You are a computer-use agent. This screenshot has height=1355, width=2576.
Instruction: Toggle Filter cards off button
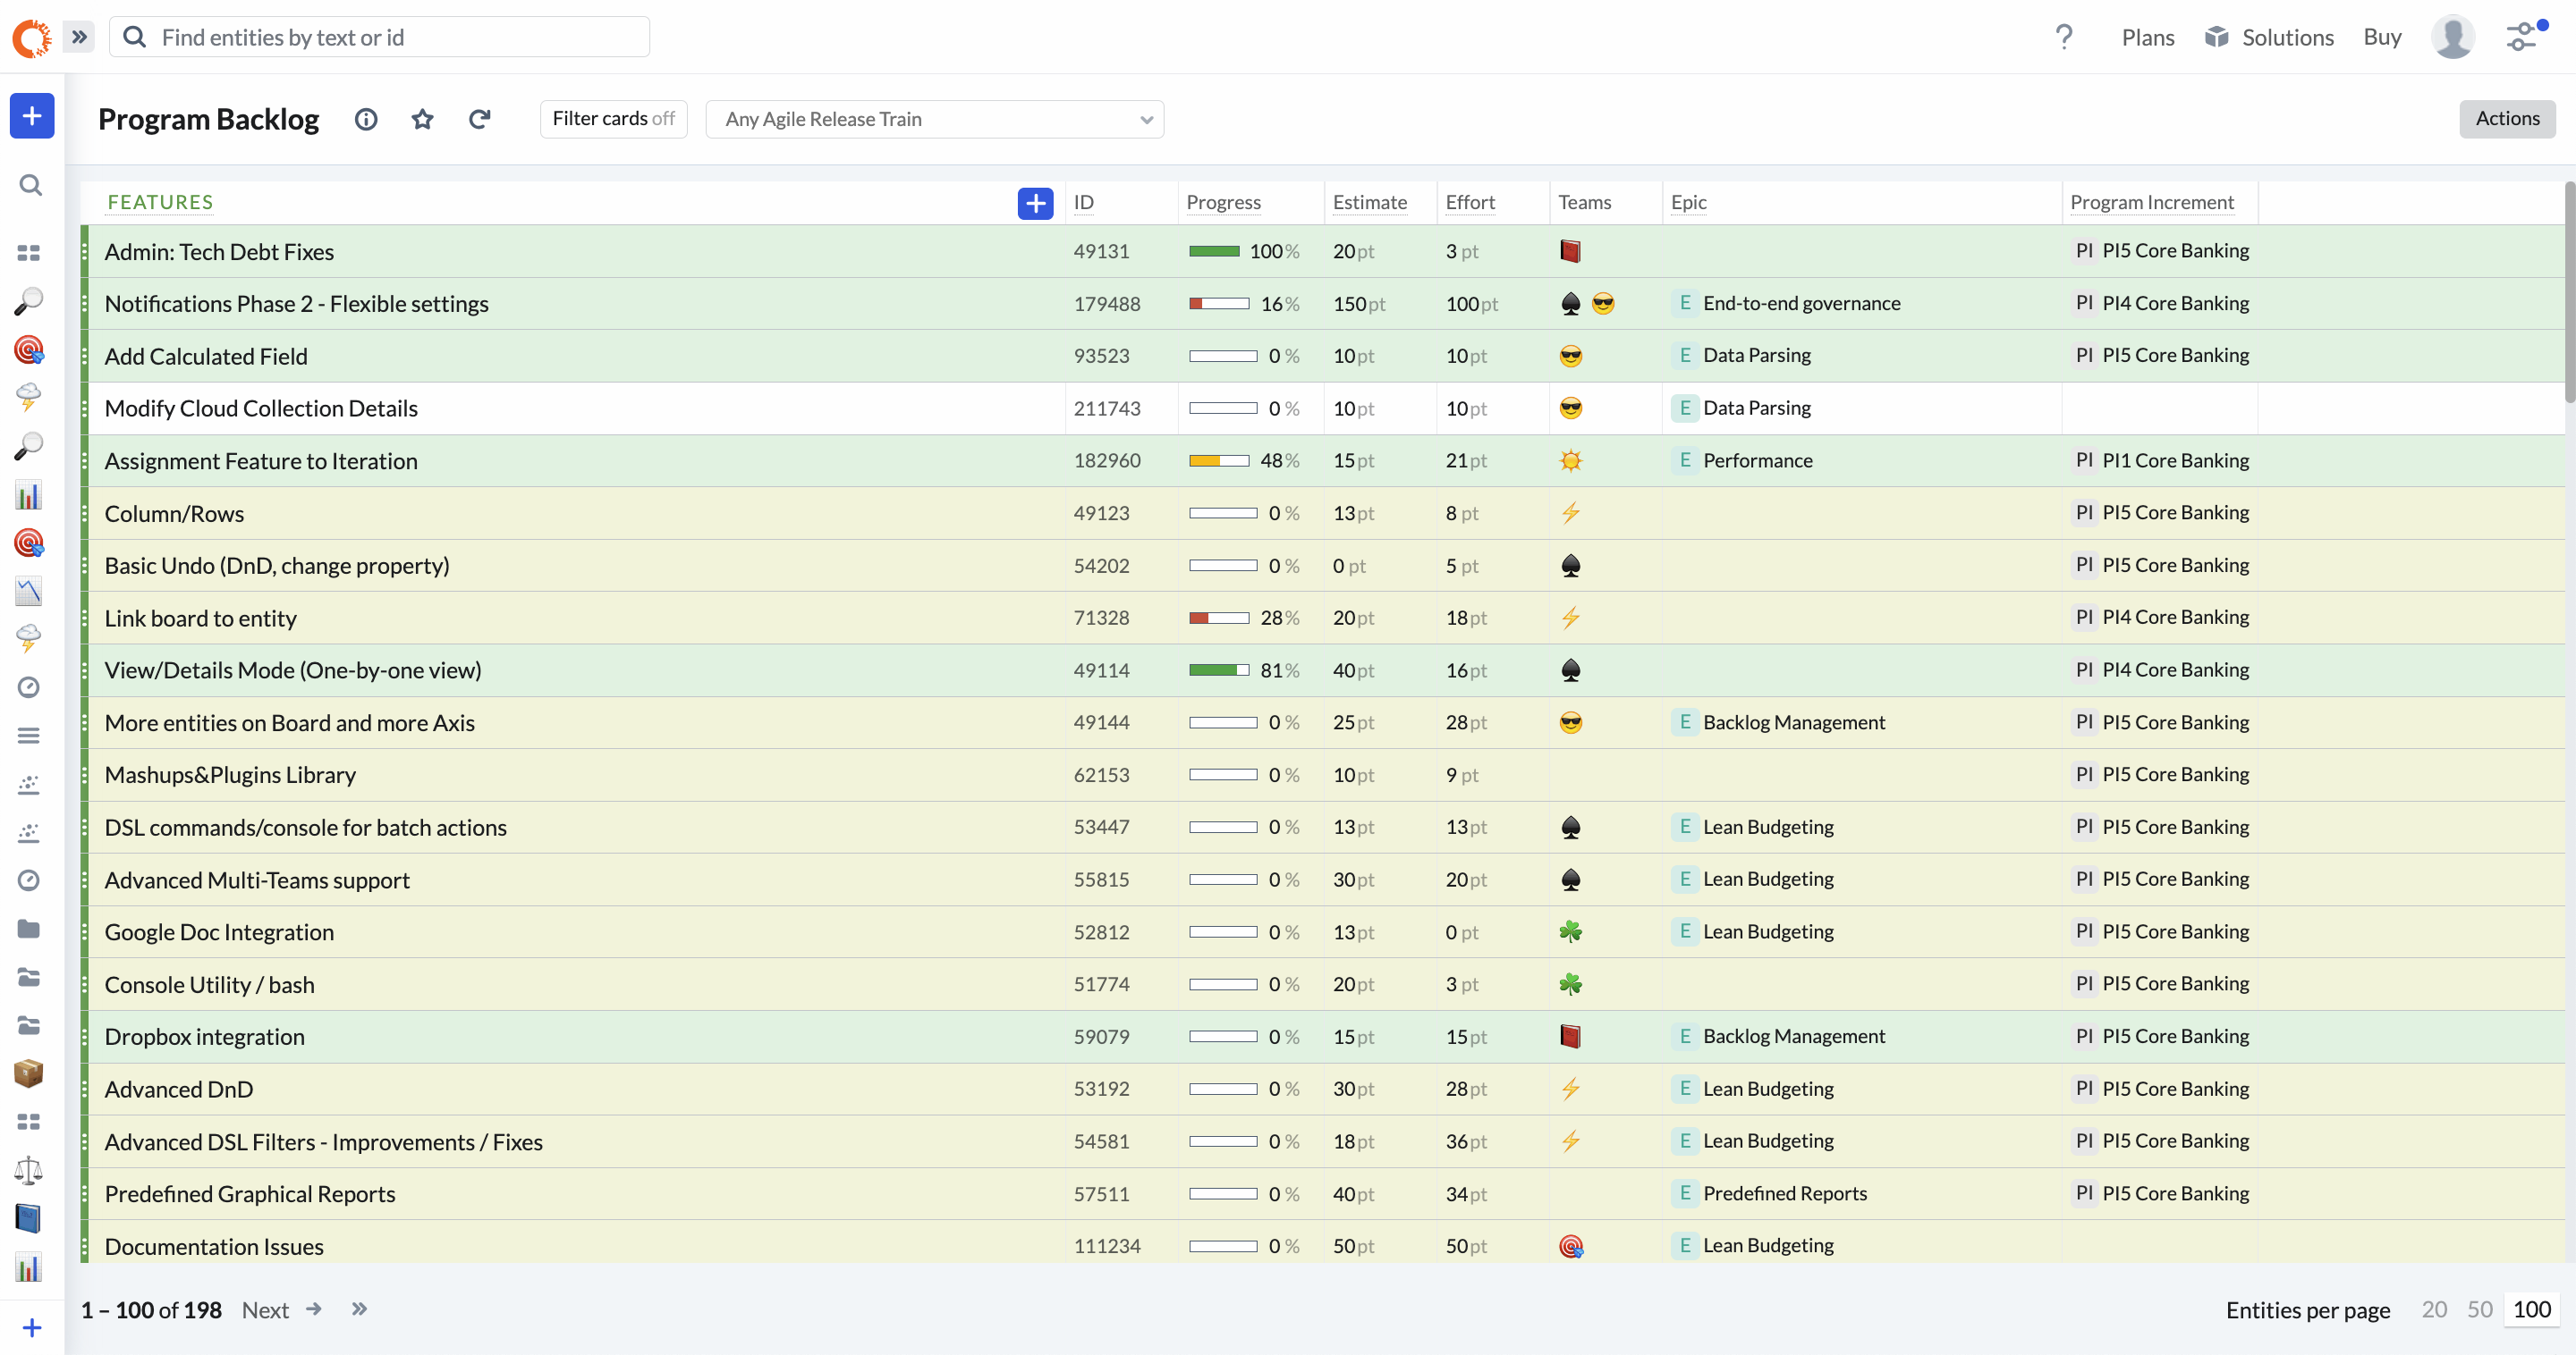(x=613, y=119)
